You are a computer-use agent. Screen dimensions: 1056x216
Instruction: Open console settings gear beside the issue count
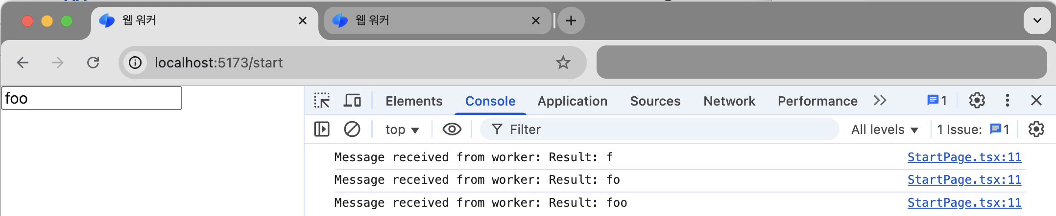coord(1036,130)
